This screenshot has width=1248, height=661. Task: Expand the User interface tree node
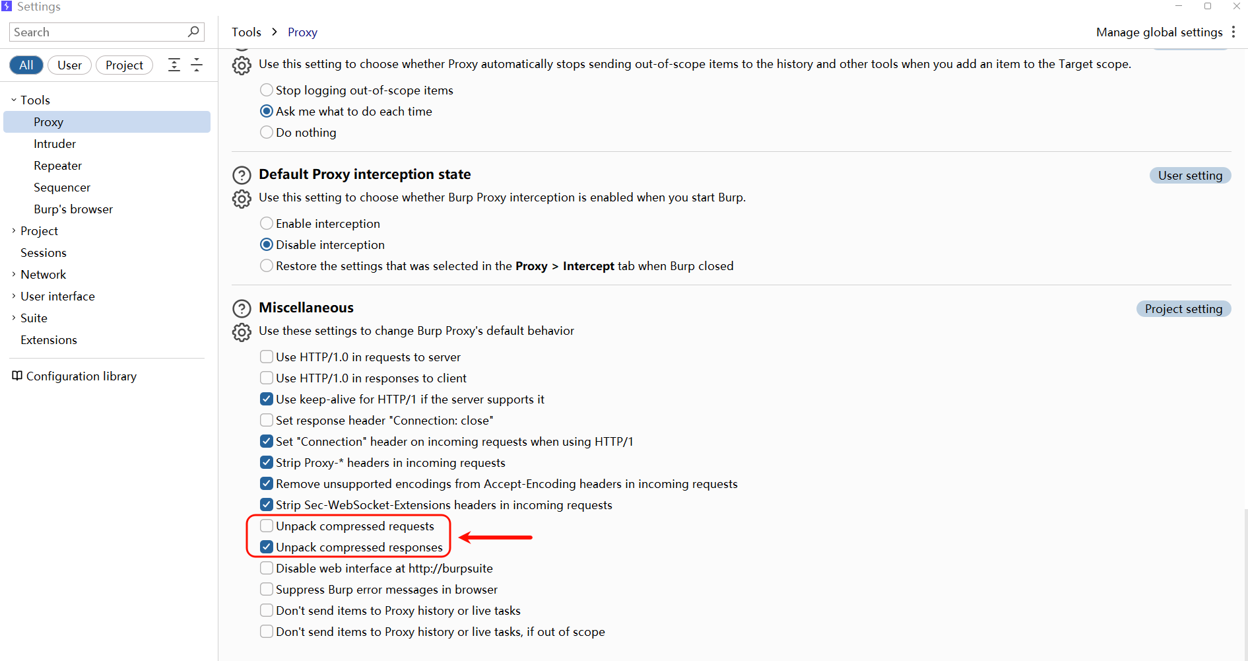(13, 296)
